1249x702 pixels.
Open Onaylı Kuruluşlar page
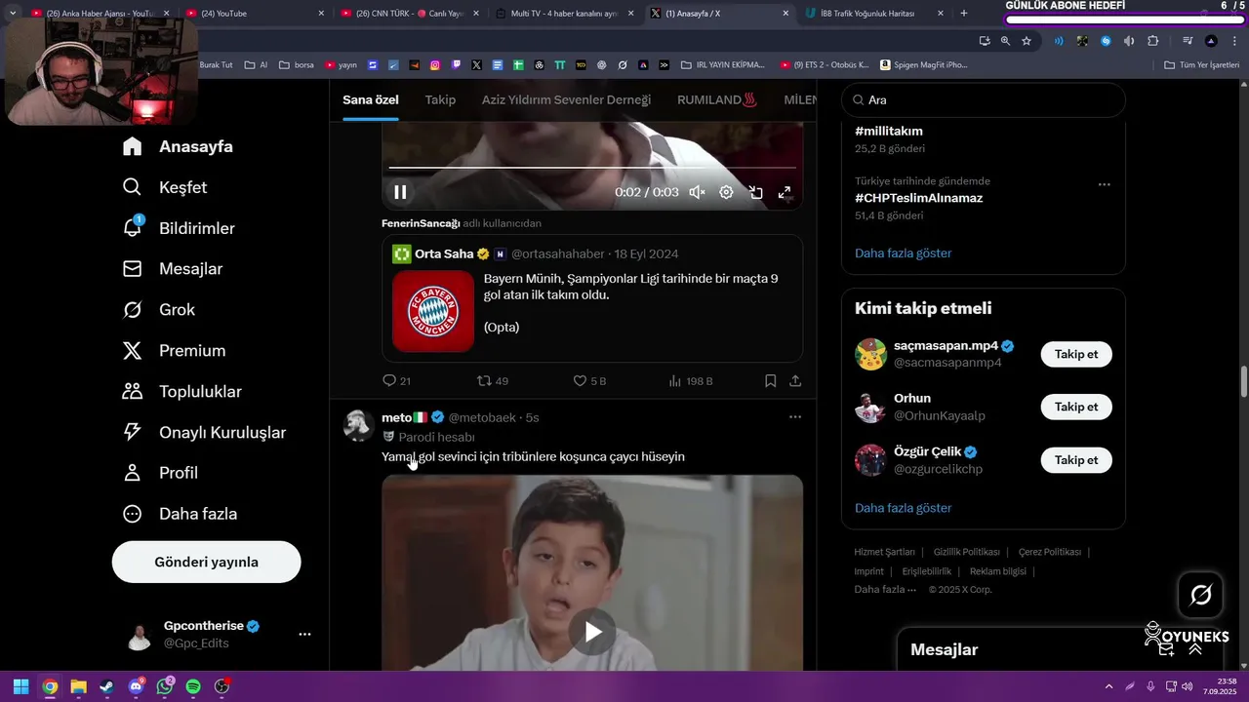(x=204, y=433)
